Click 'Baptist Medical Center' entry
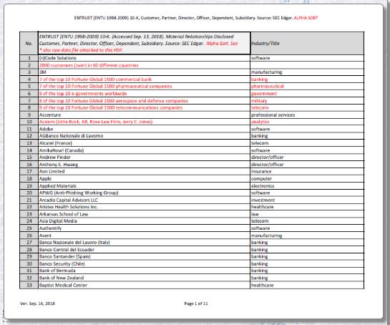The image size is (390, 325). click(x=63, y=285)
